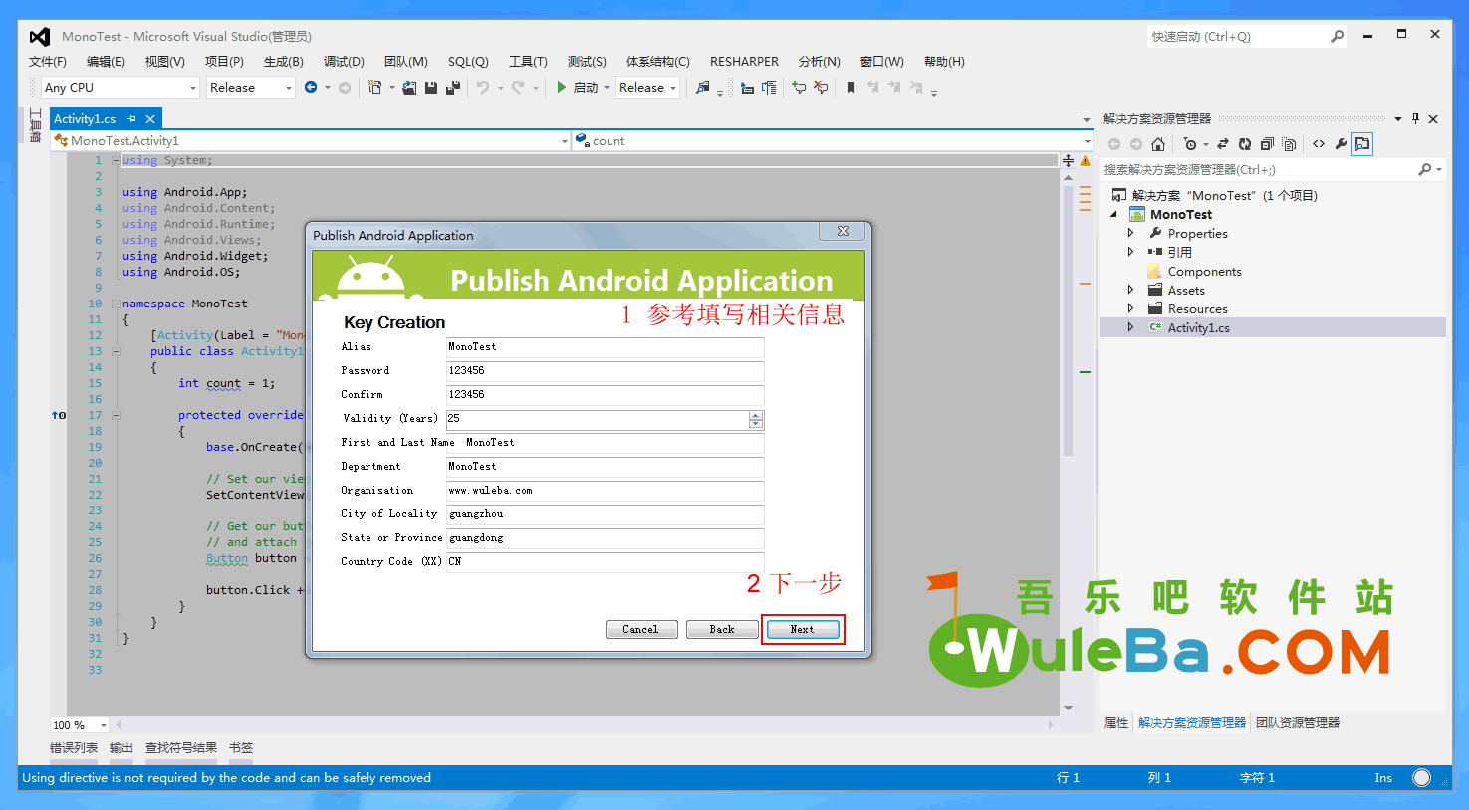Click the Home icon in Solution Explorer

pos(1158,144)
